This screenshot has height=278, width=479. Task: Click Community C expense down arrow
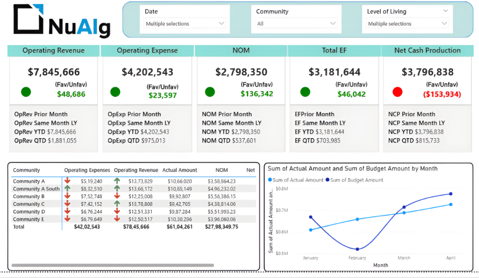pos(67,204)
